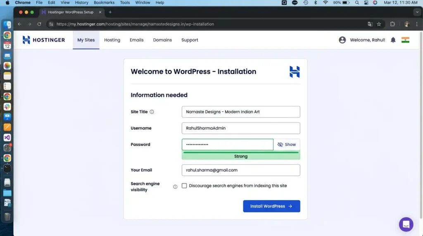Click the Hostinger logo in the header

click(x=44, y=40)
